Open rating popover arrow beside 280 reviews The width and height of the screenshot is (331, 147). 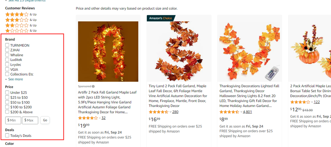170,112
